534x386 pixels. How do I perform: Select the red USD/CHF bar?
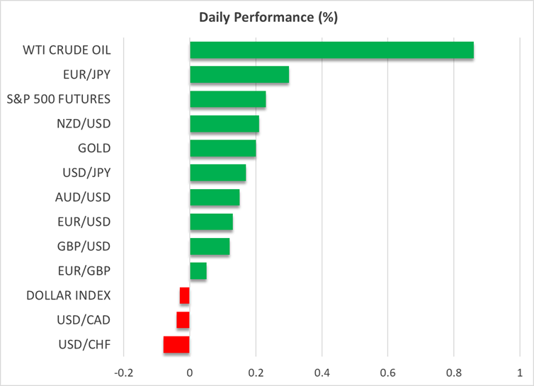coord(176,344)
